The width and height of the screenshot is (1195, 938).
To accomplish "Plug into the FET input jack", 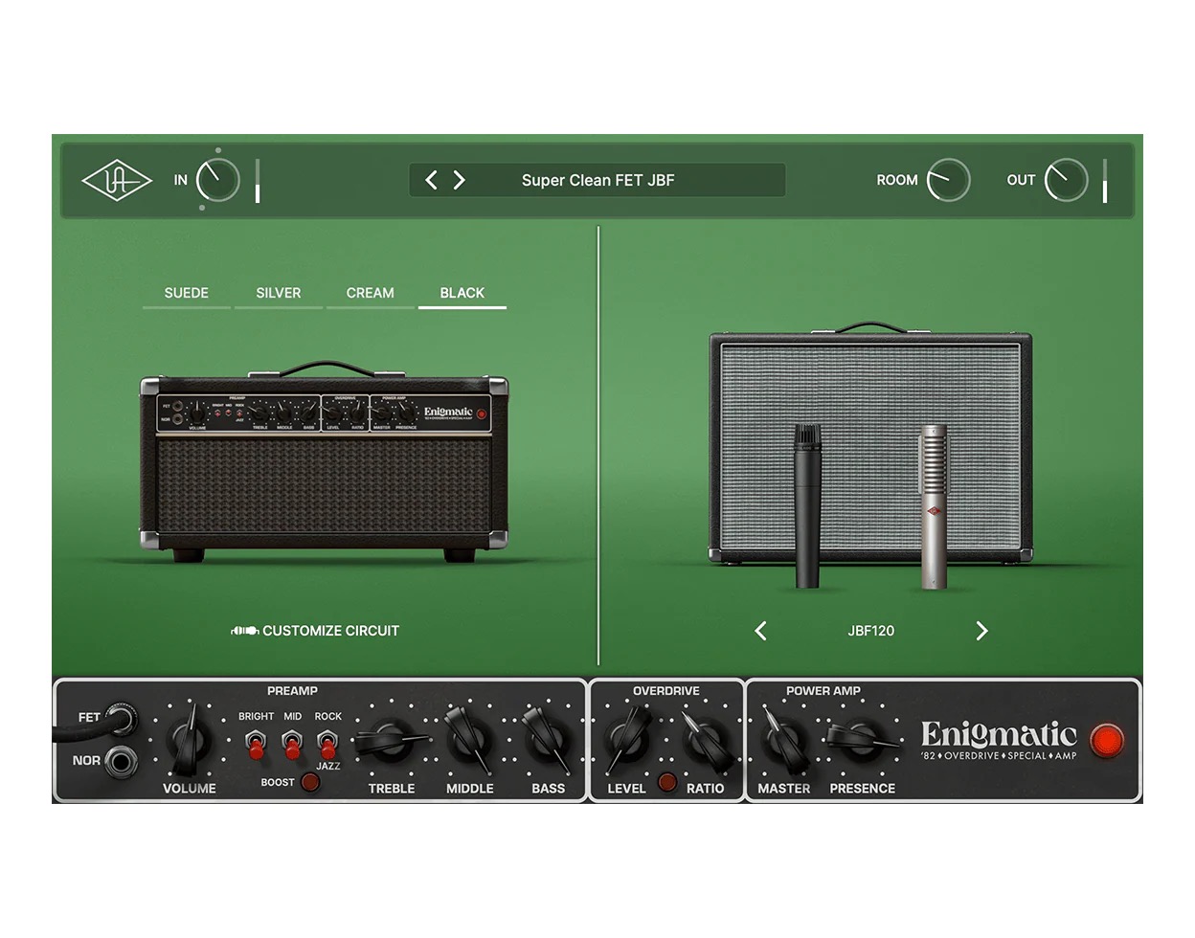I will pyautogui.click(x=121, y=718).
